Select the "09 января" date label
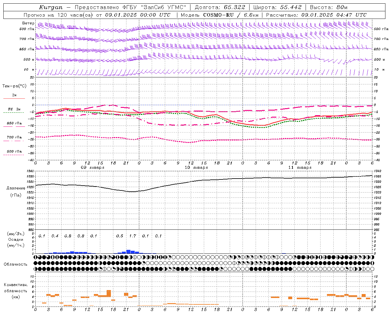The image size is (390, 312). 92,168
